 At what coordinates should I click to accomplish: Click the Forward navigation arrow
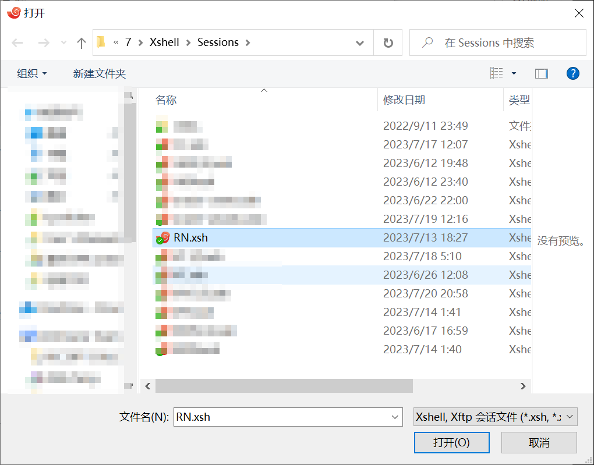click(x=44, y=43)
